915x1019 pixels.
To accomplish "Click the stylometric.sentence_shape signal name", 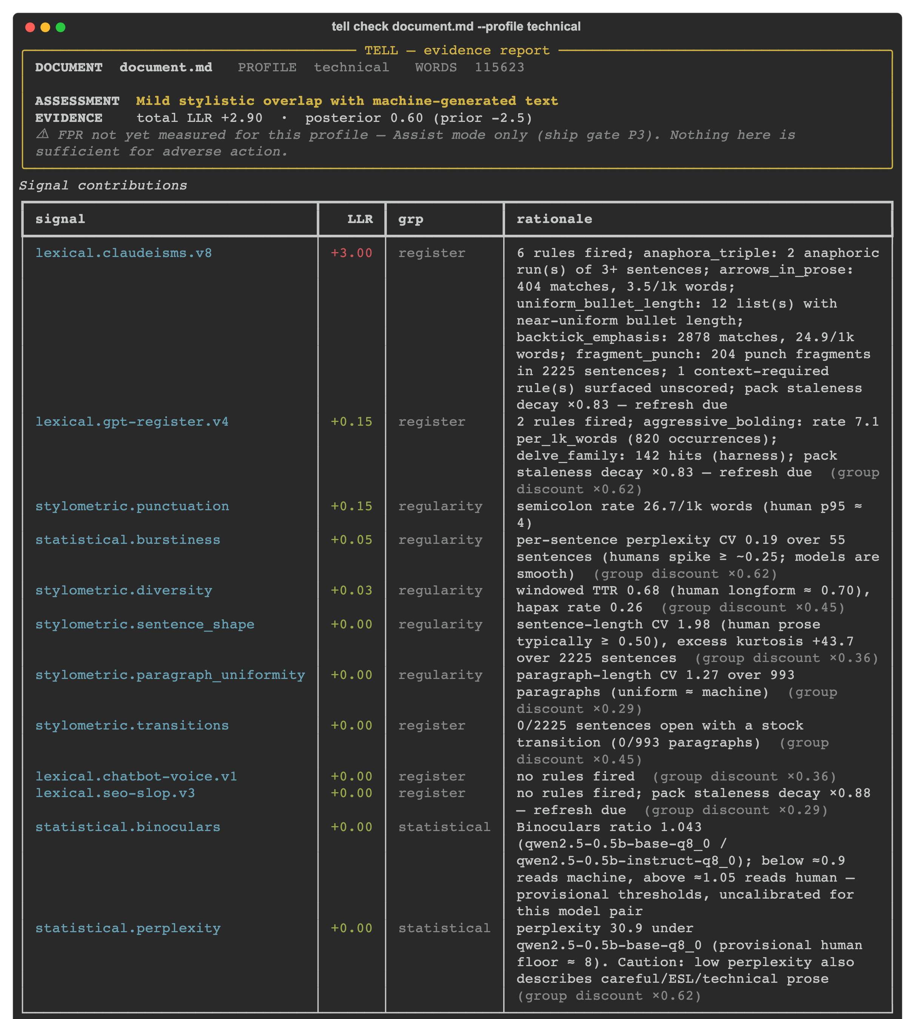I will 145,624.
